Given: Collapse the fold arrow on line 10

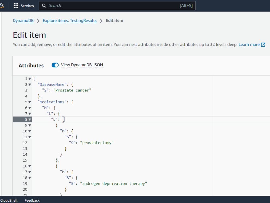Looking at the screenshot, I should 30,131.
